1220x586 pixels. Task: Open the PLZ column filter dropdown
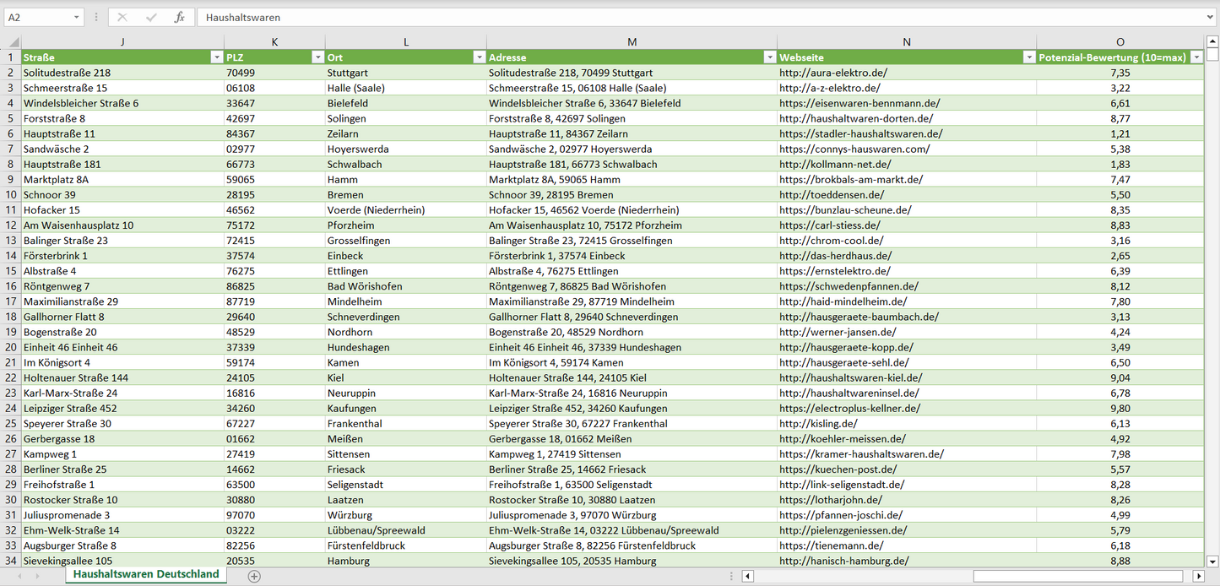click(317, 57)
